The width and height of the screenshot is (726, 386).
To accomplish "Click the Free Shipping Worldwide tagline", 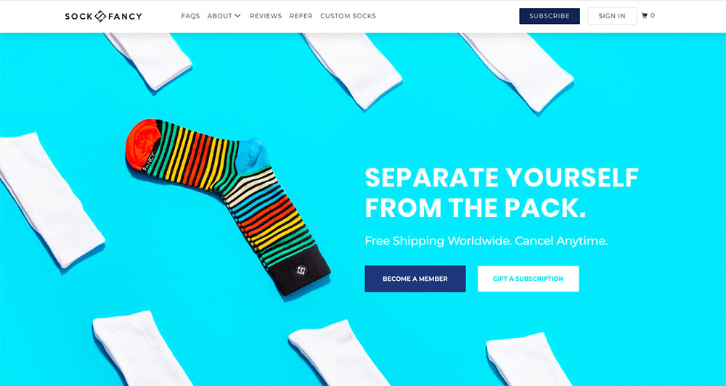I will point(486,241).
